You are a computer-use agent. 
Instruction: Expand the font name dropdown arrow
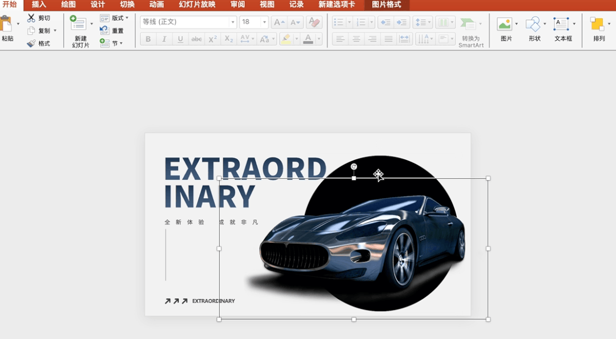[232, 22]
